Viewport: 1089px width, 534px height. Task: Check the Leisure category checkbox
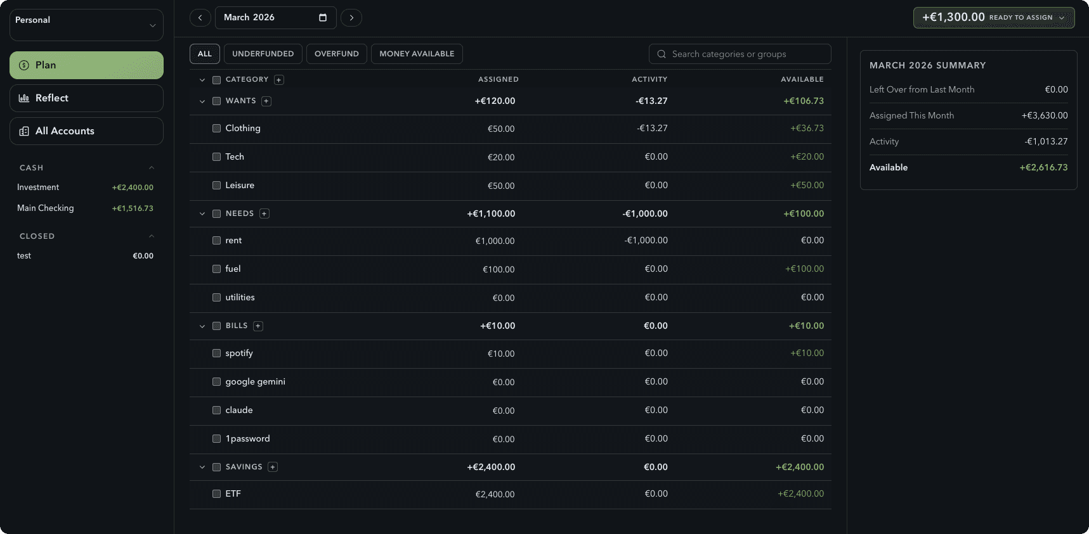click(216, 185)
